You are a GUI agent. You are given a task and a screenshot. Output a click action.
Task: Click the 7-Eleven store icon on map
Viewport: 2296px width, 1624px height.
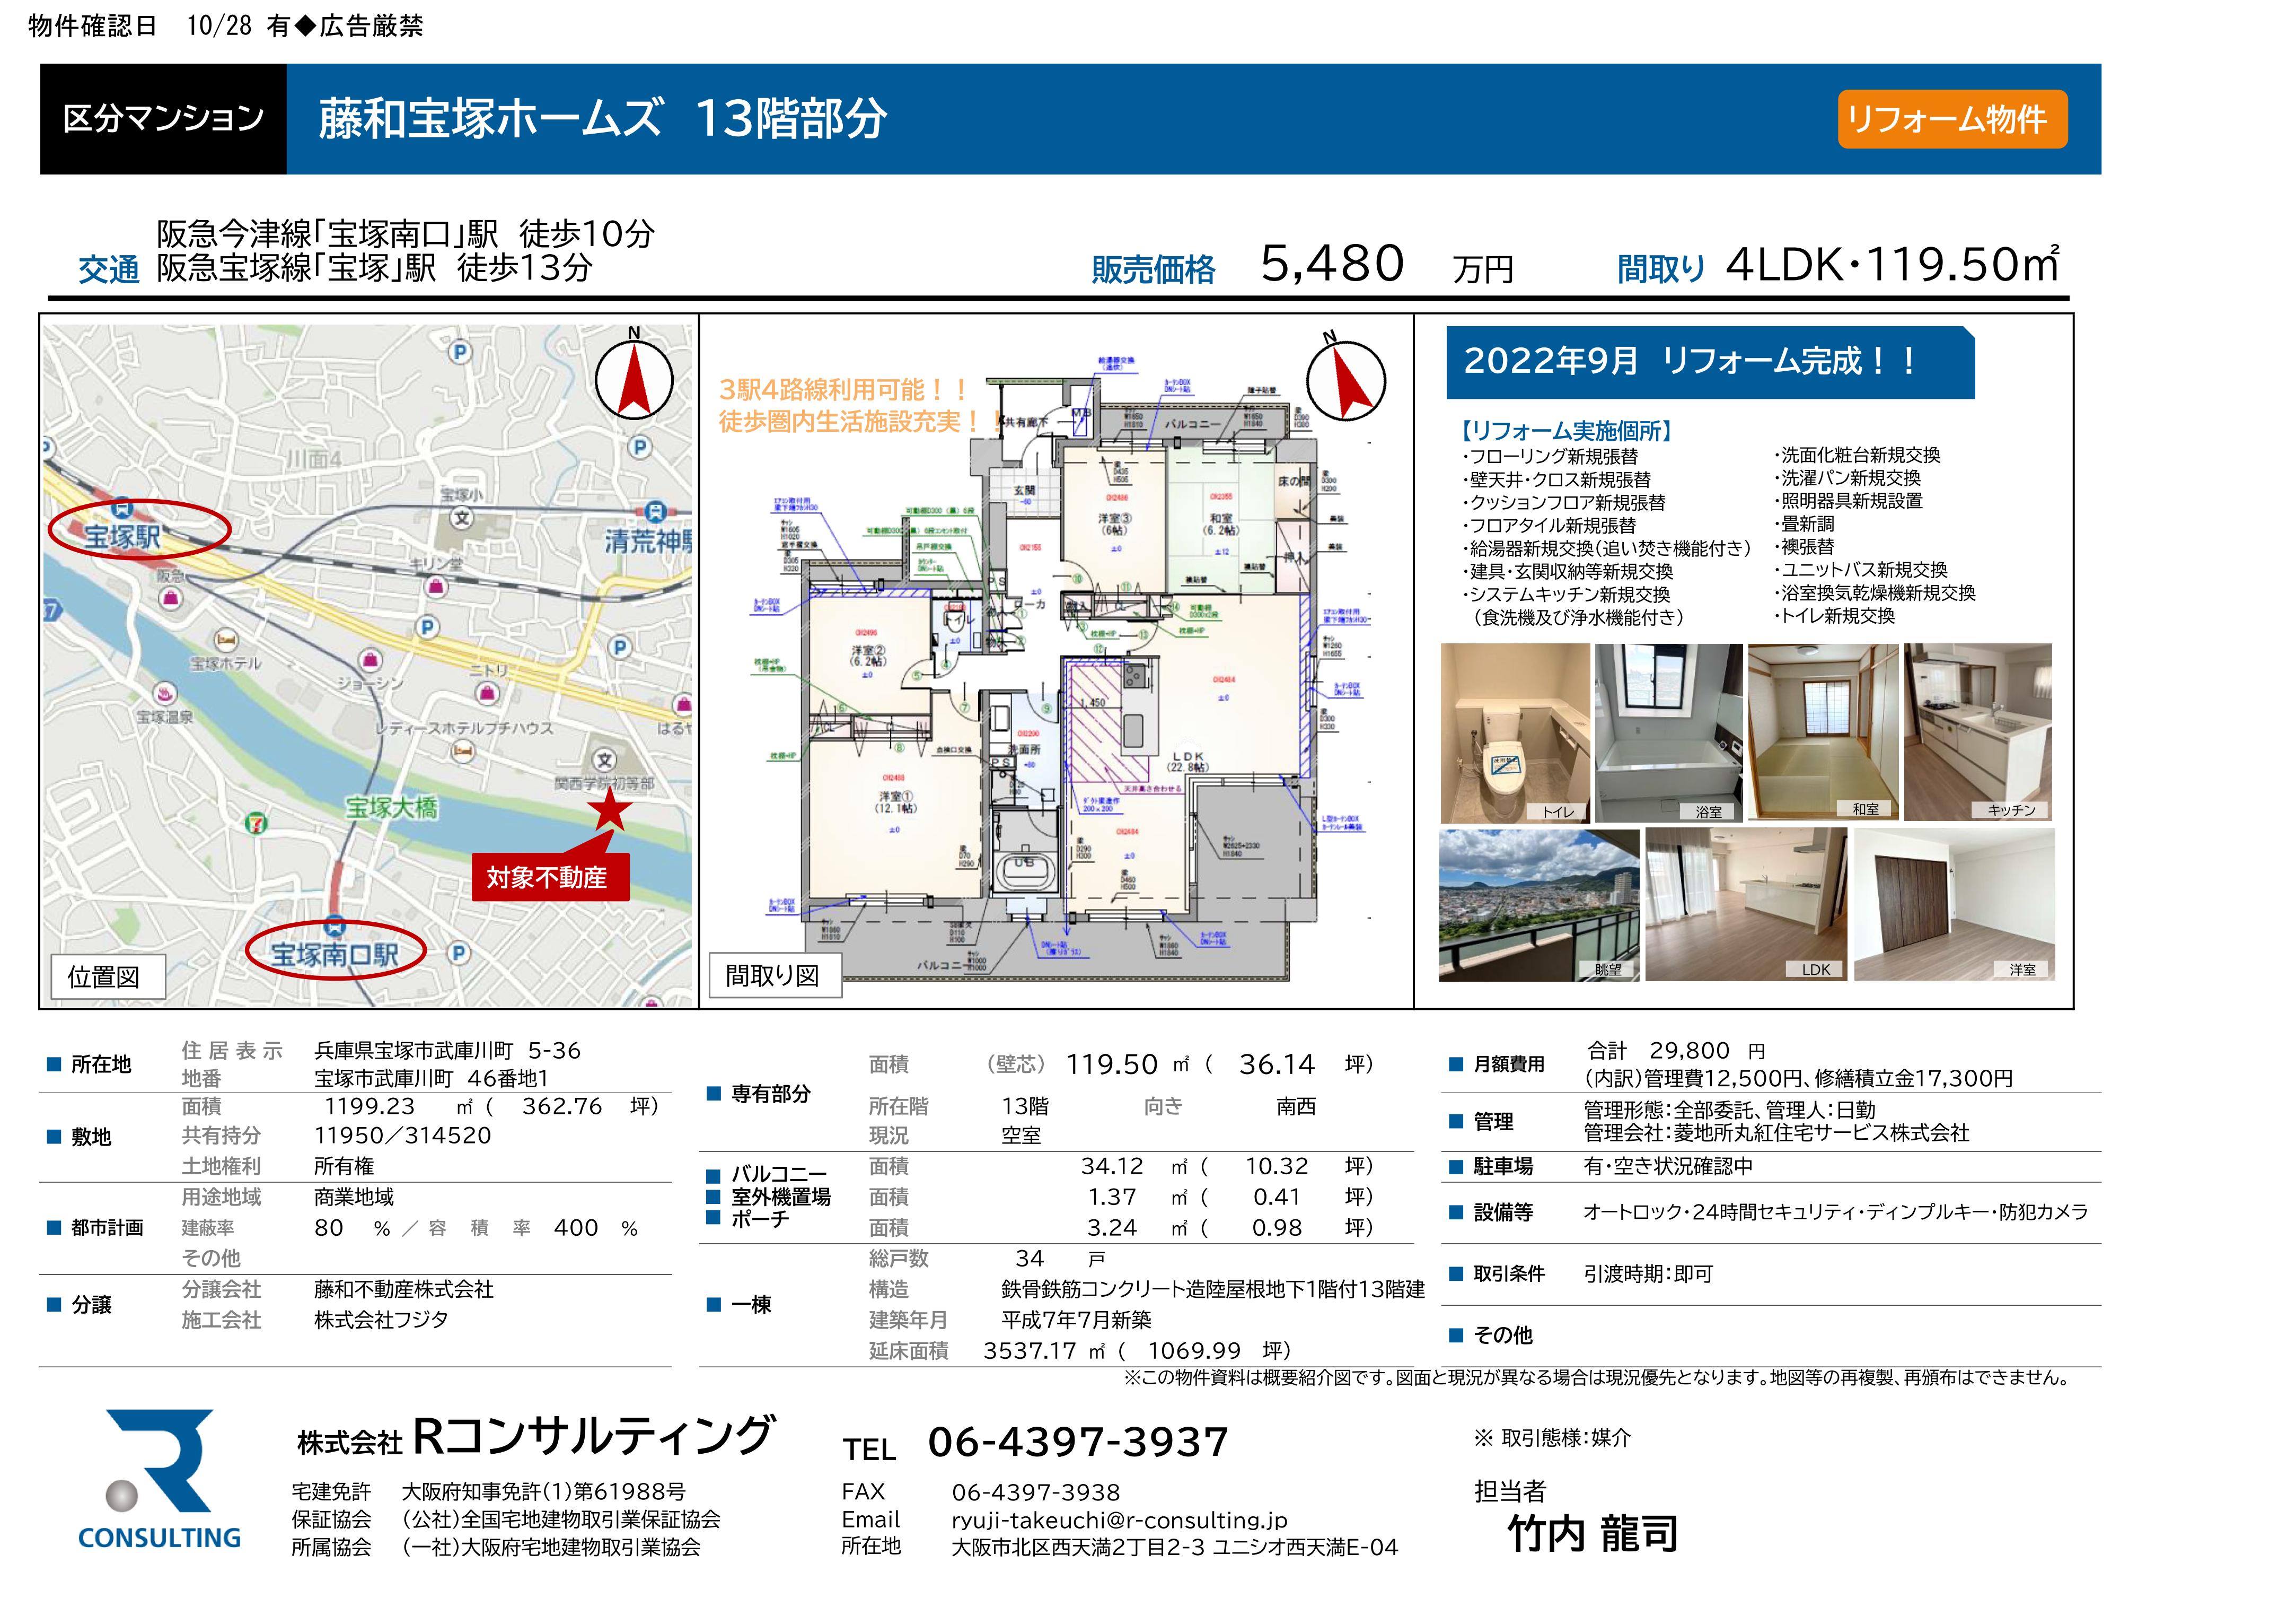click(257, 824)
